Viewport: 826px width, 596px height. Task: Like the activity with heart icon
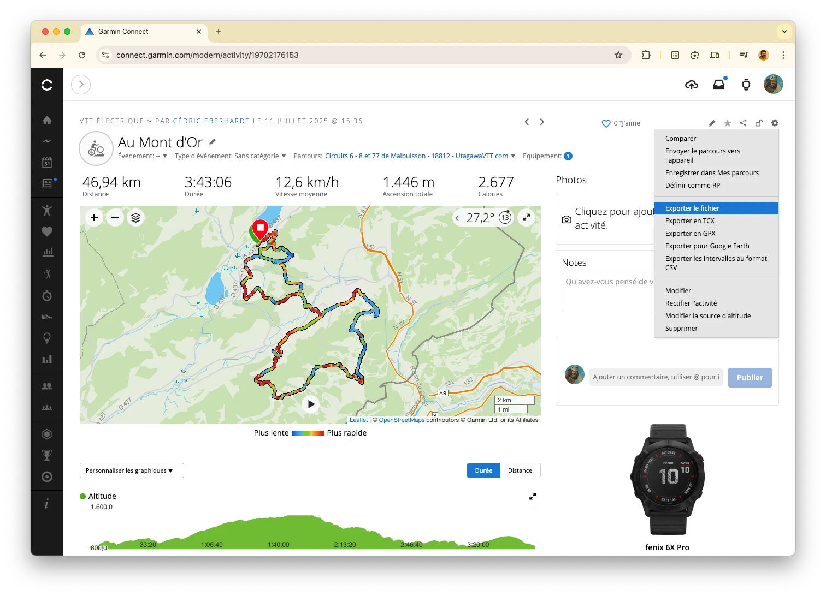pyautogui.click(x=606, y=124)
